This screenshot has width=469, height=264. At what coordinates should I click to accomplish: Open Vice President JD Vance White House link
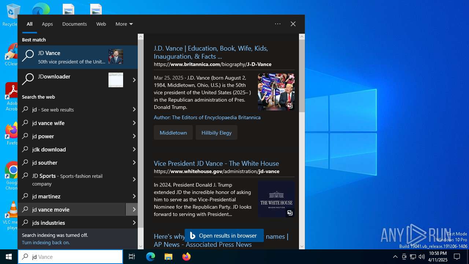click(216, 163)
